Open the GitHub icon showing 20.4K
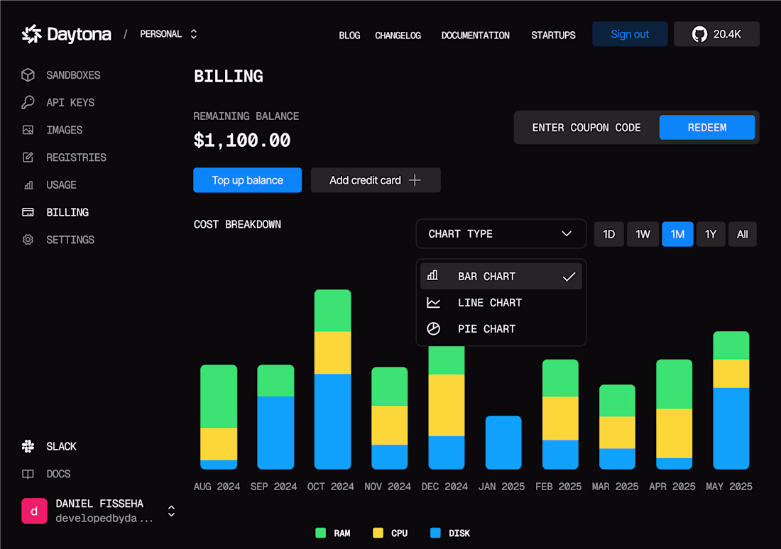Viewport: 781px width, 549px height. [x=699, y=34]
